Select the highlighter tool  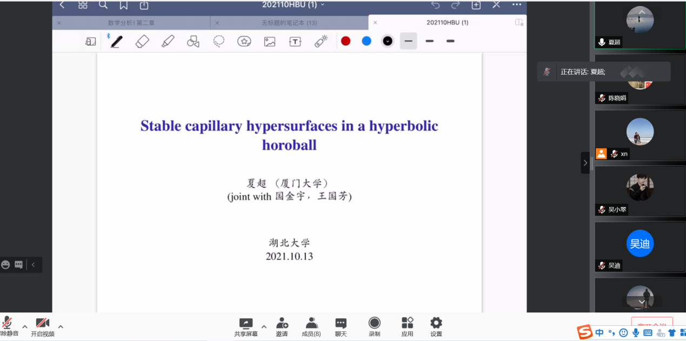(168, 41)
